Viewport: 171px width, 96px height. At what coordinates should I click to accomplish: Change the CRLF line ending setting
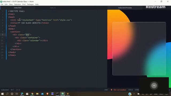[x=106, y=90]
